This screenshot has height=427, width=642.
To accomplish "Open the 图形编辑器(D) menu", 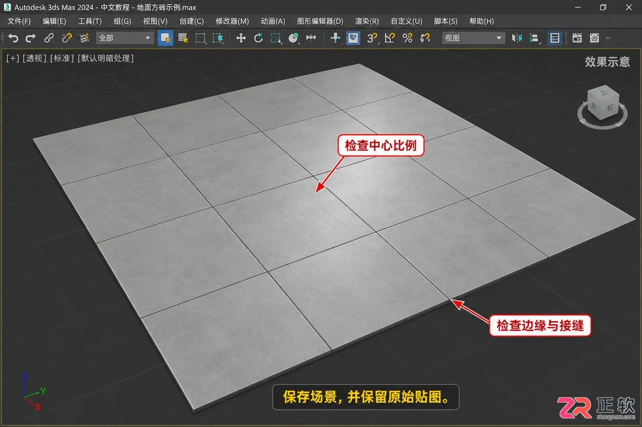I will (x=320, y=21).
